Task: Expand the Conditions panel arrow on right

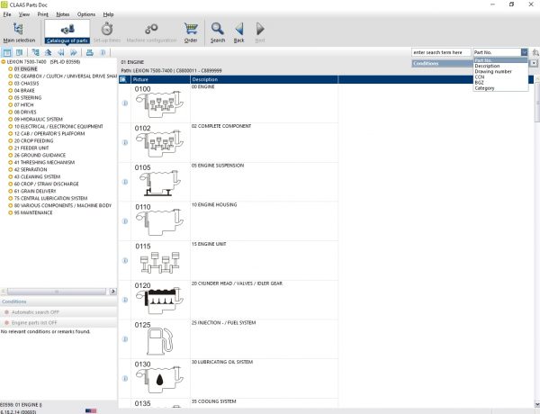Action: coord(534,64)
